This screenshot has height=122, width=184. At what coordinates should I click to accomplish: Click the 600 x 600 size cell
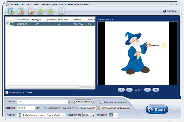(78, 24)
